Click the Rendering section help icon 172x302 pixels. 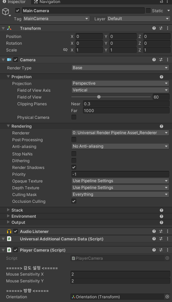click(162, 126)
